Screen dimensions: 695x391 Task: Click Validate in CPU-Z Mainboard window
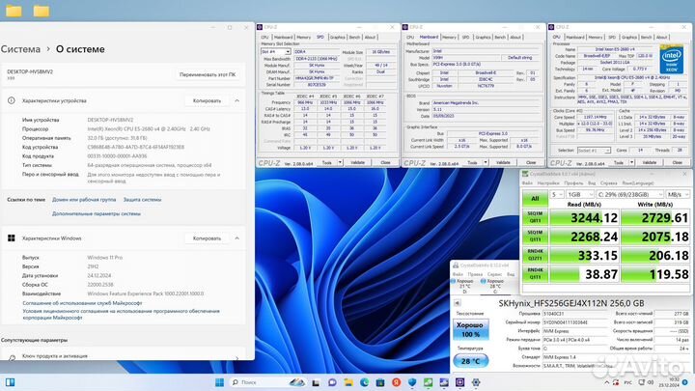tap(503, 163)
